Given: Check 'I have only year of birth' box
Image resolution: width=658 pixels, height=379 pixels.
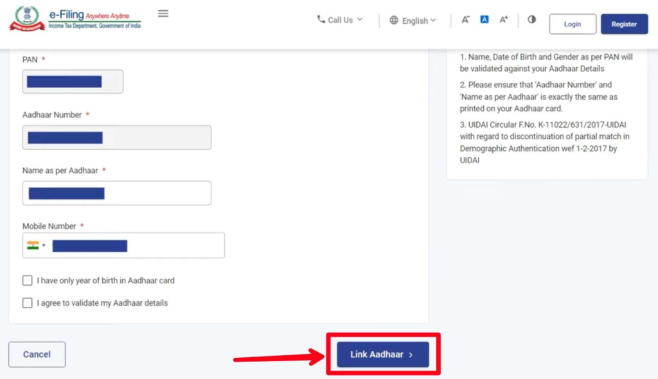Looking at the screenshot, I should click(27, 281).
